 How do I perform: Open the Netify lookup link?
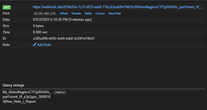pyautogui.click(x=88, y=13)
